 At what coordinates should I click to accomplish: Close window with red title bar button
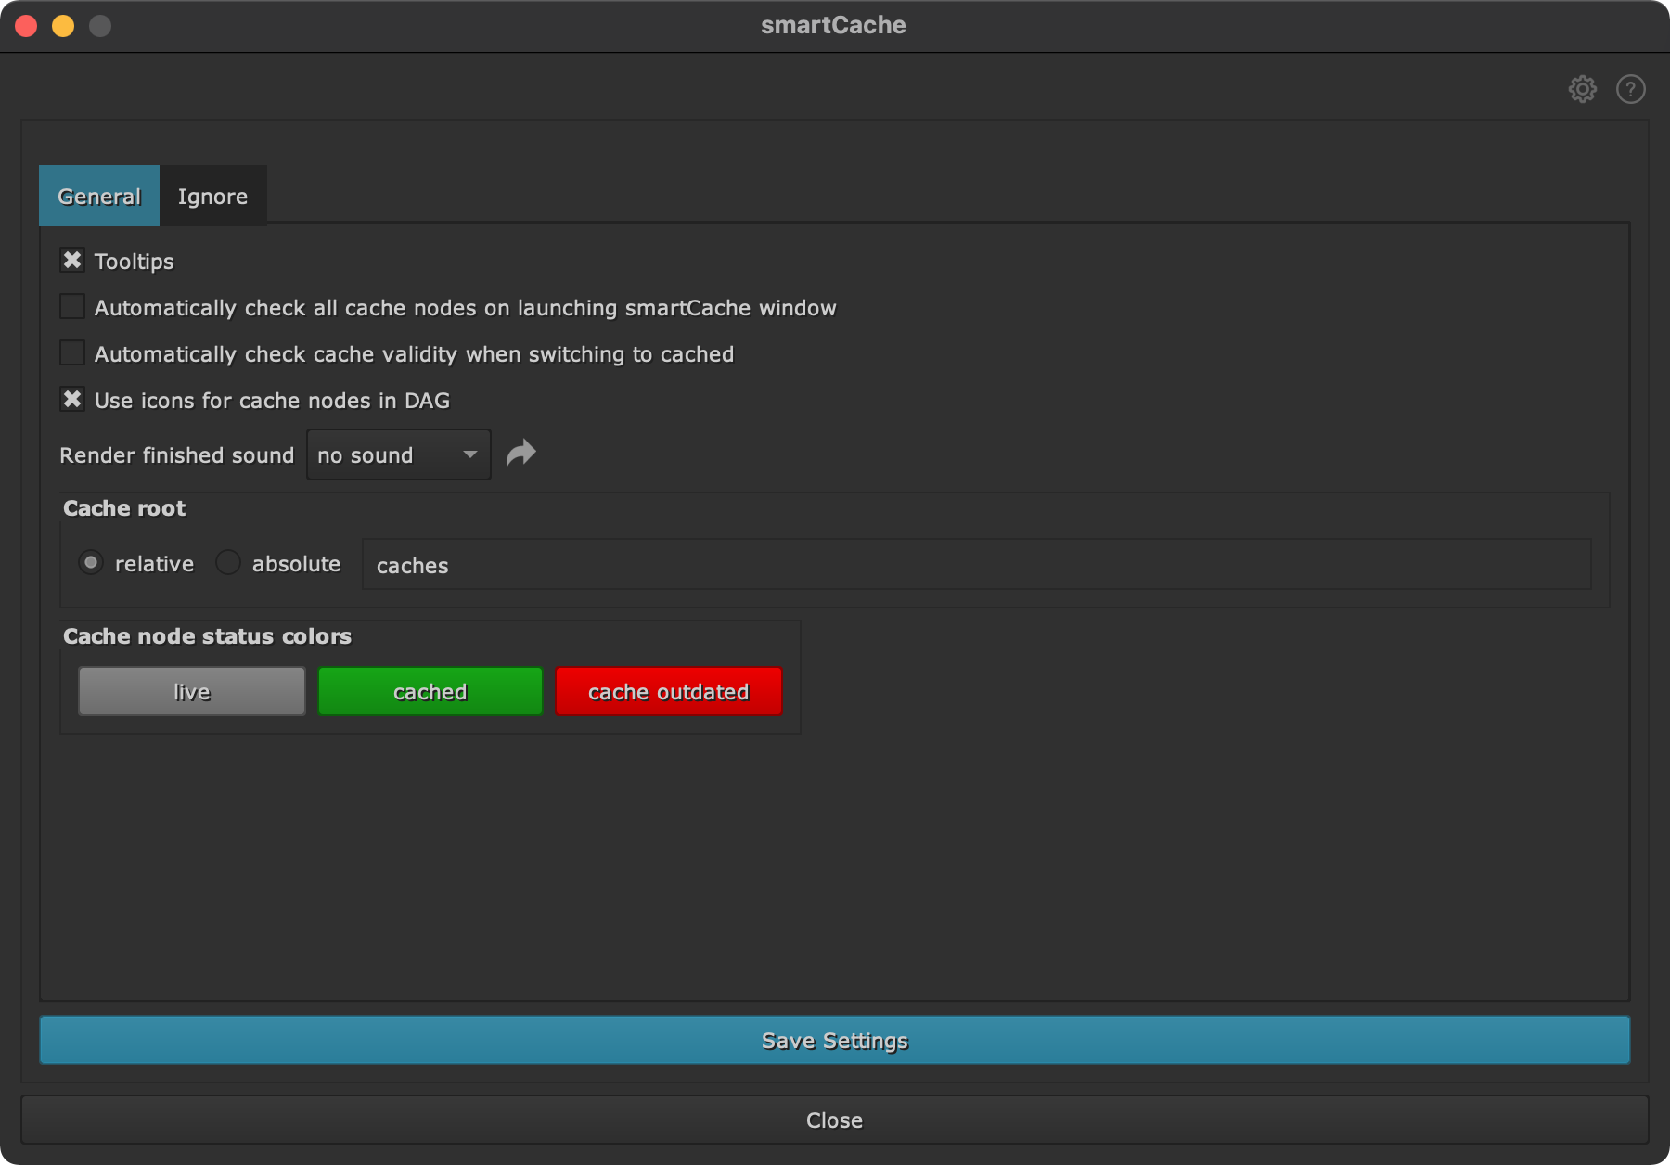tap(26, 26)
